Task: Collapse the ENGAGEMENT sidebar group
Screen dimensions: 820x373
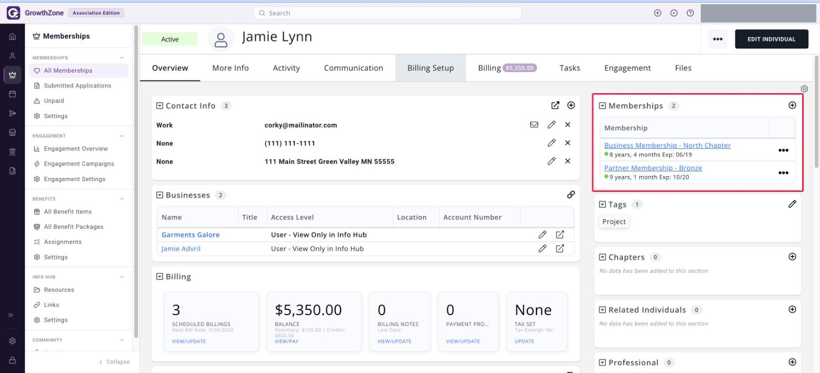Action: [x=122, y=136]
